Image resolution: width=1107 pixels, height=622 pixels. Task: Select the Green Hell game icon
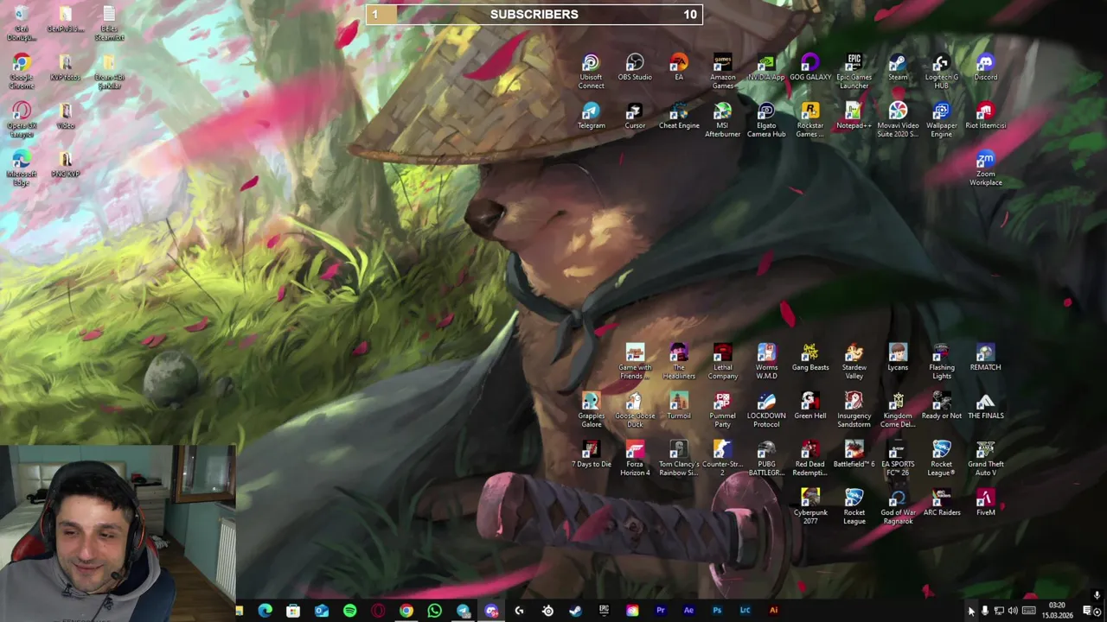(x=810, y=406)
